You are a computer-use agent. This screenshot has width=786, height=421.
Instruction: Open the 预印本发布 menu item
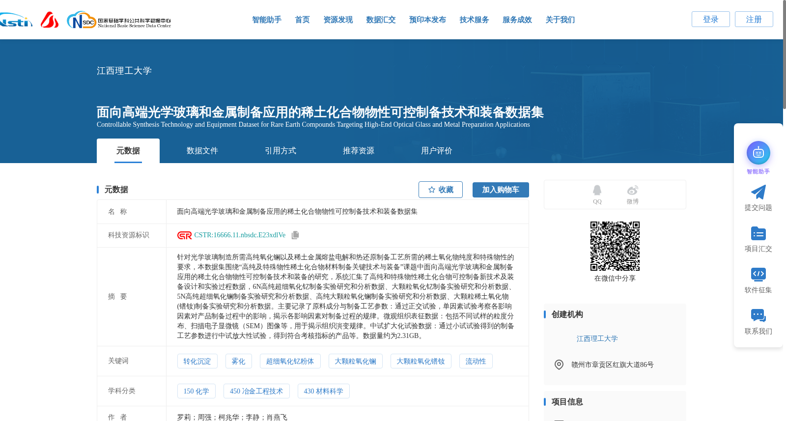click(427, 20)
